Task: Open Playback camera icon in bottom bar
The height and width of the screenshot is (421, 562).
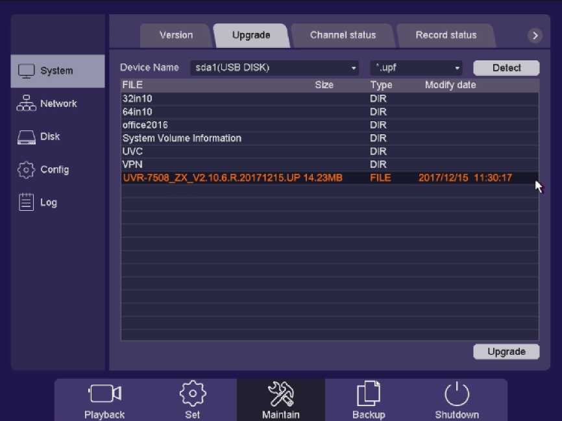Action: point(104,394)
